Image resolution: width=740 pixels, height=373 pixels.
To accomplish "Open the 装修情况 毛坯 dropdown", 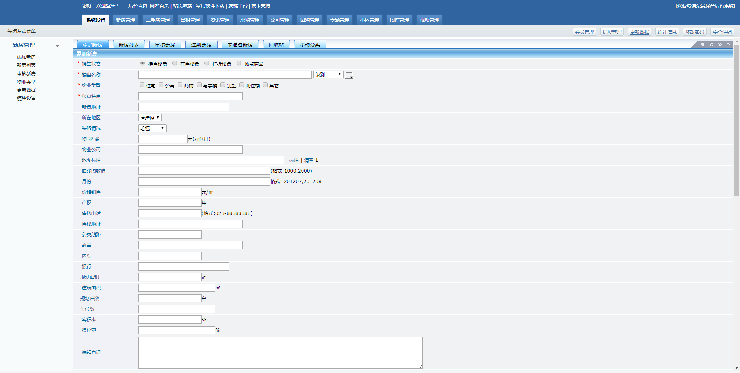I will click(152, 128).
